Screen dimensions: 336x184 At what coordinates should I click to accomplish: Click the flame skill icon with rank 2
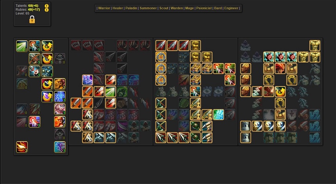point(22,147)
